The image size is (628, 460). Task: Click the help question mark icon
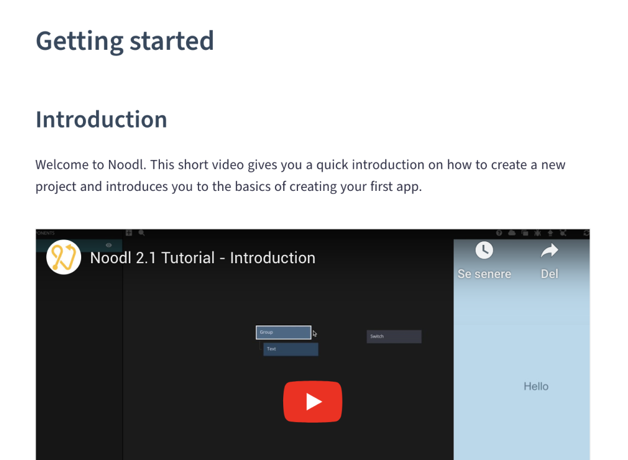pos(499,234)
